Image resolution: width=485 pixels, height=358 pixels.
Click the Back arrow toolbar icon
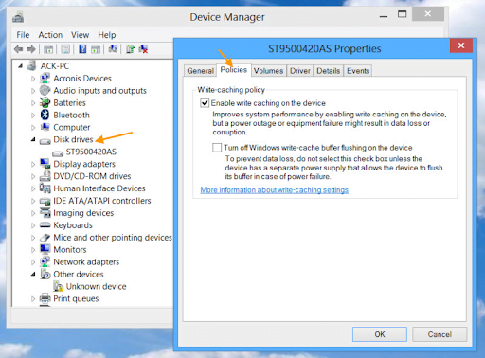tap(19, 49)
